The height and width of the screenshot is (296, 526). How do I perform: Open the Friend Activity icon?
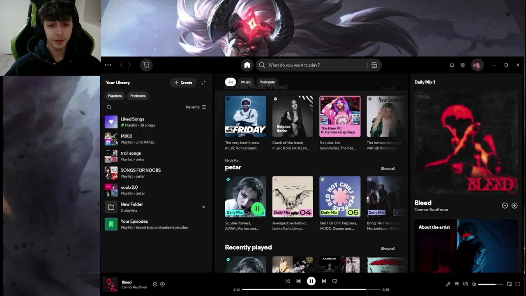(462, 65)
